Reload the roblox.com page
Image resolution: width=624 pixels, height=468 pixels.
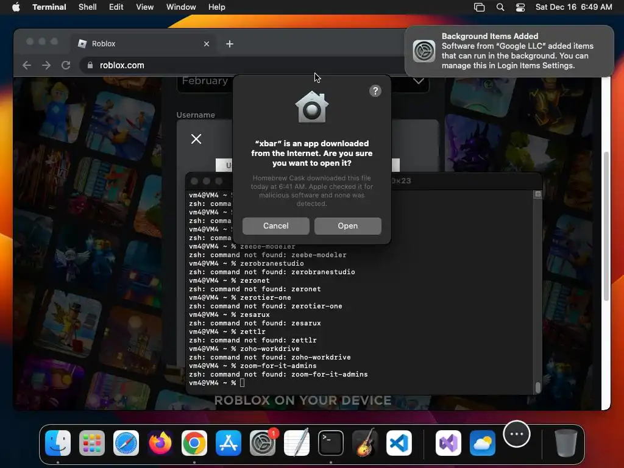tap(66, 65)
